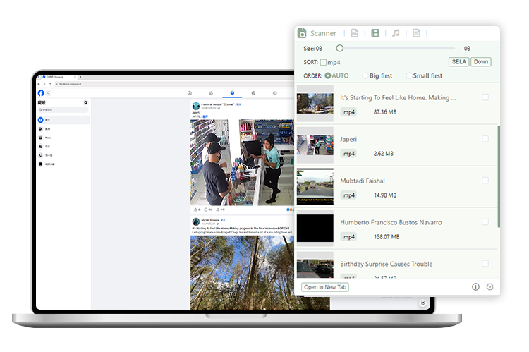Open video sidebar settings gear in Facebook
Screen dimensions: 529x352
[x=85, y=102]
